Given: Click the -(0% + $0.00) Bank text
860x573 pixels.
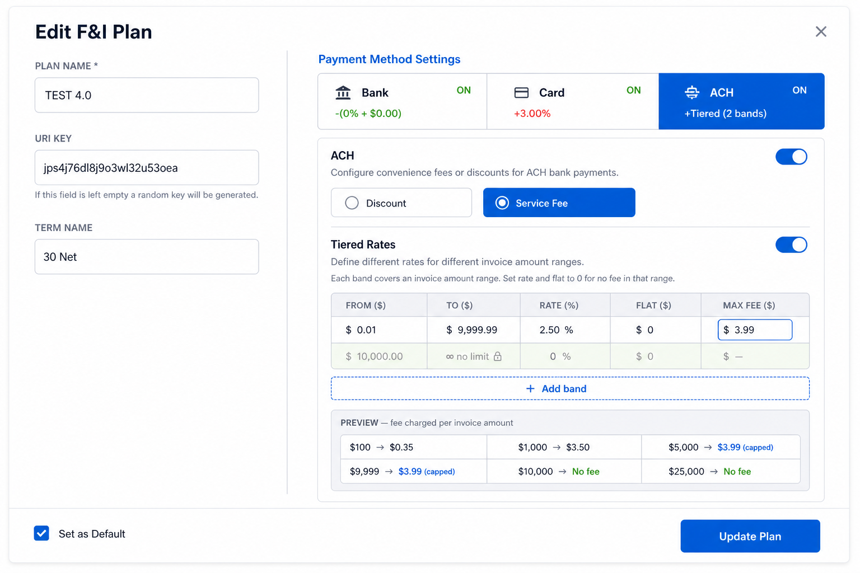Looking at the screenshot, I should click(x=368, y=114).
